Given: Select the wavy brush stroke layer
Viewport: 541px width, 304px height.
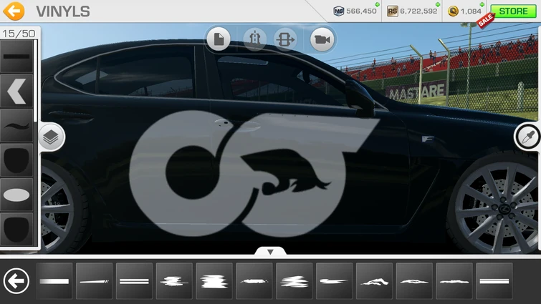Looking at the screenshot, I should pyautogui.click(x=16, y=126).
